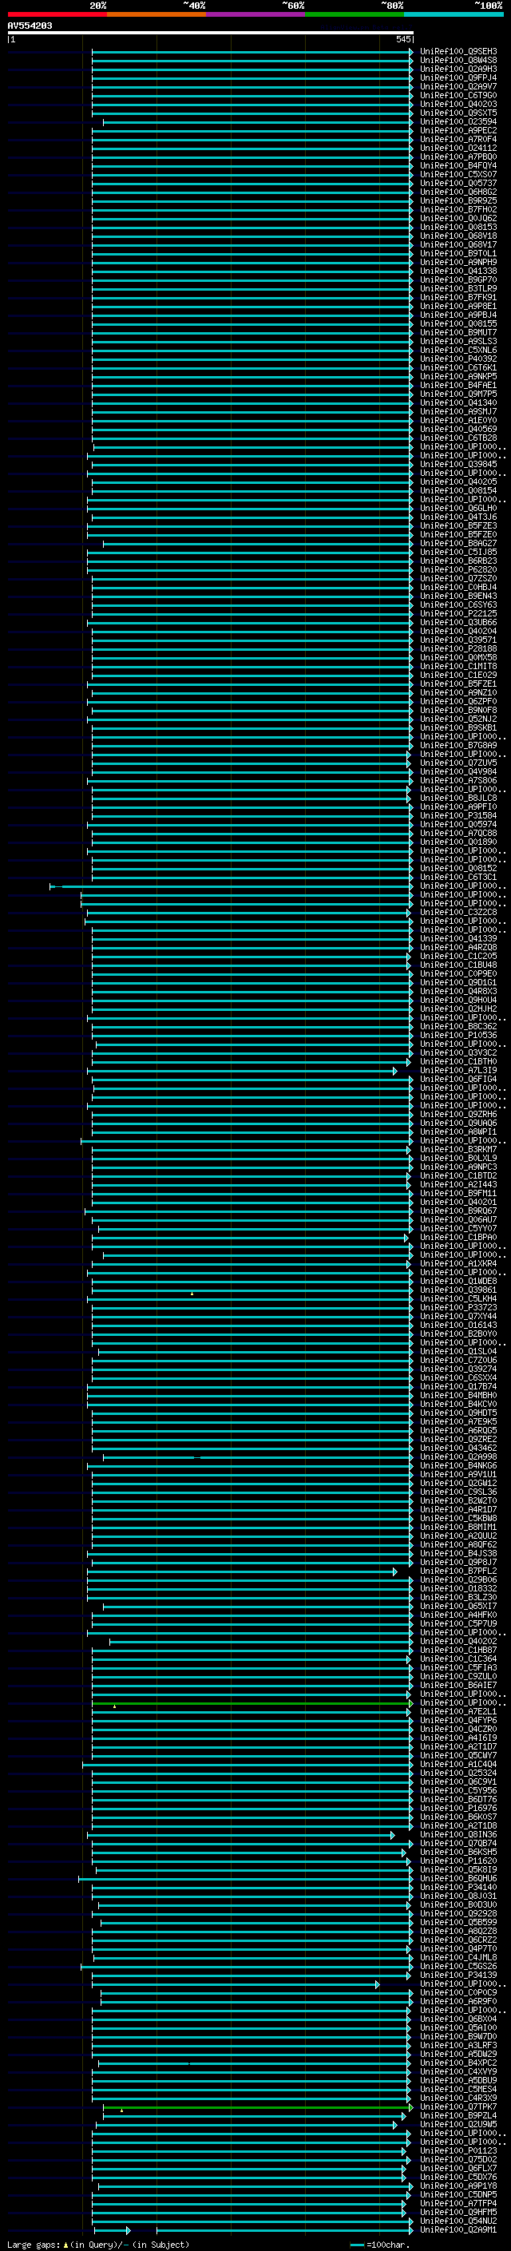This screenshot has width=511, height=2251.
Task: Click UniRef100_C4XVY9 label
Action: pos(458,2072)
